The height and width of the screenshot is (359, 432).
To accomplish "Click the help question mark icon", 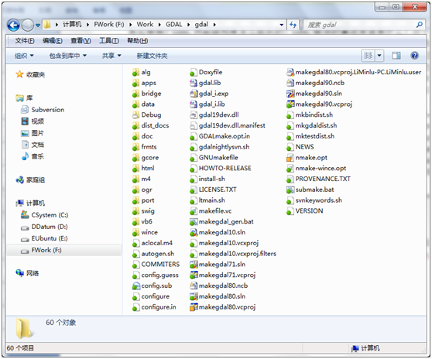I will [x=414, y=56].
